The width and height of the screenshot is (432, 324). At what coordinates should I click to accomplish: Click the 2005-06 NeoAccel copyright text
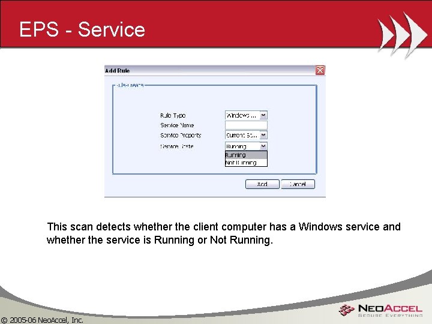coord(42,320)
